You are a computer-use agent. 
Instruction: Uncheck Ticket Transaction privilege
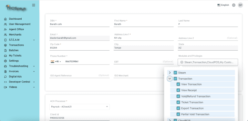pos(178,102)
